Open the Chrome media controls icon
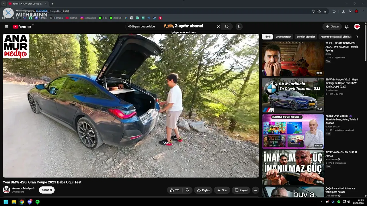Screen dimensions: 367x206 350,11
